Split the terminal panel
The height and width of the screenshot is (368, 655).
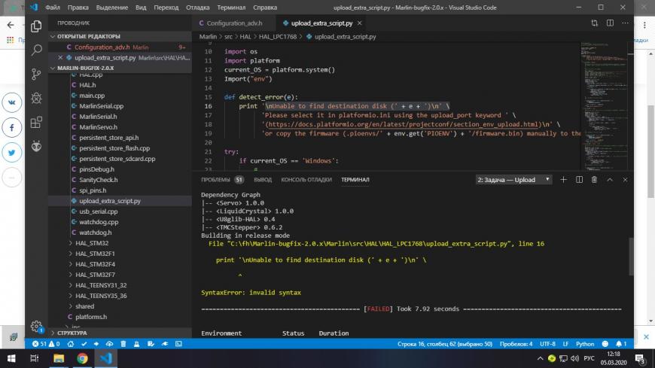(x=579, y=180)
